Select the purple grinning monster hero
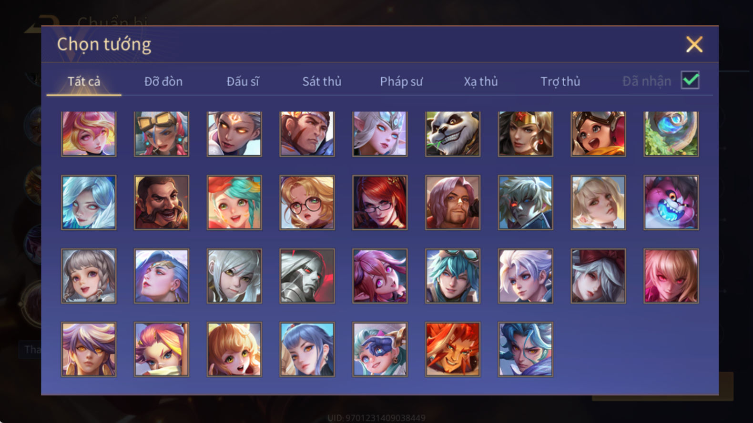 tap(671, 203)
